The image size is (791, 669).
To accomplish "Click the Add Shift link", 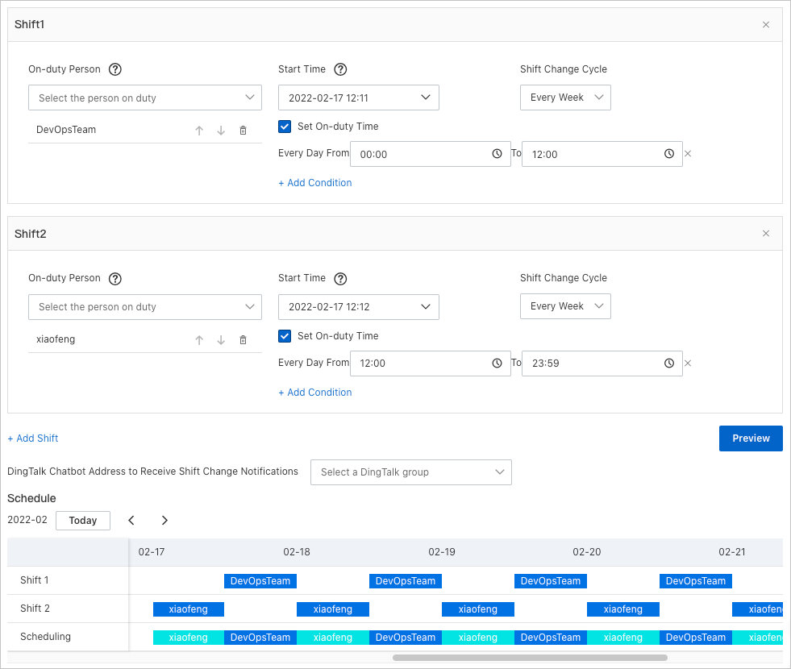I will (33, 438).
